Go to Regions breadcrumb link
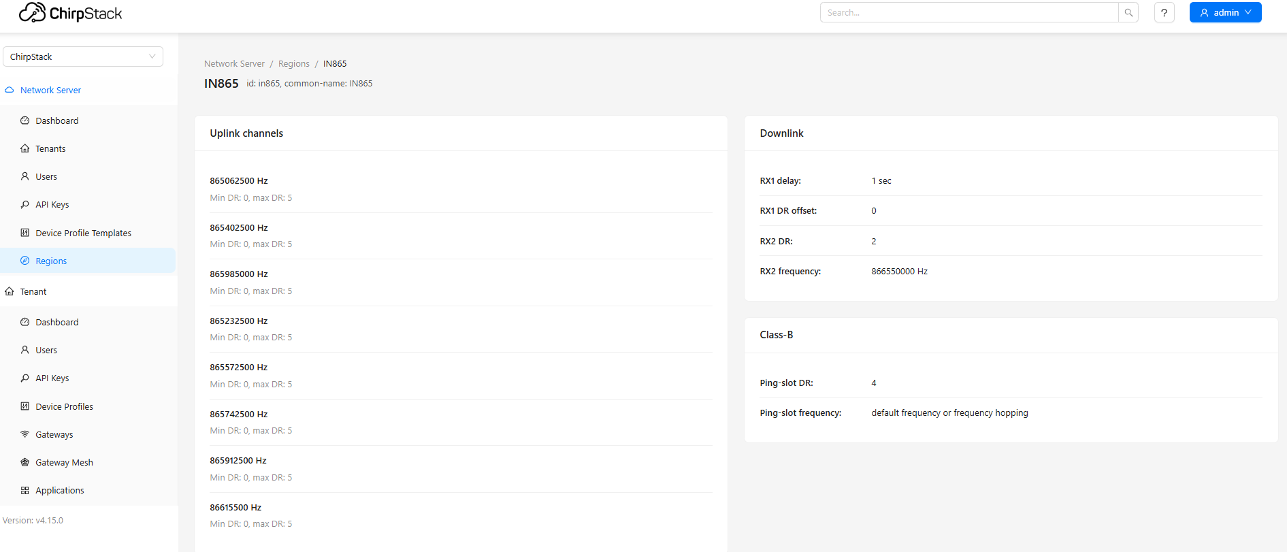 pos(293,64)
